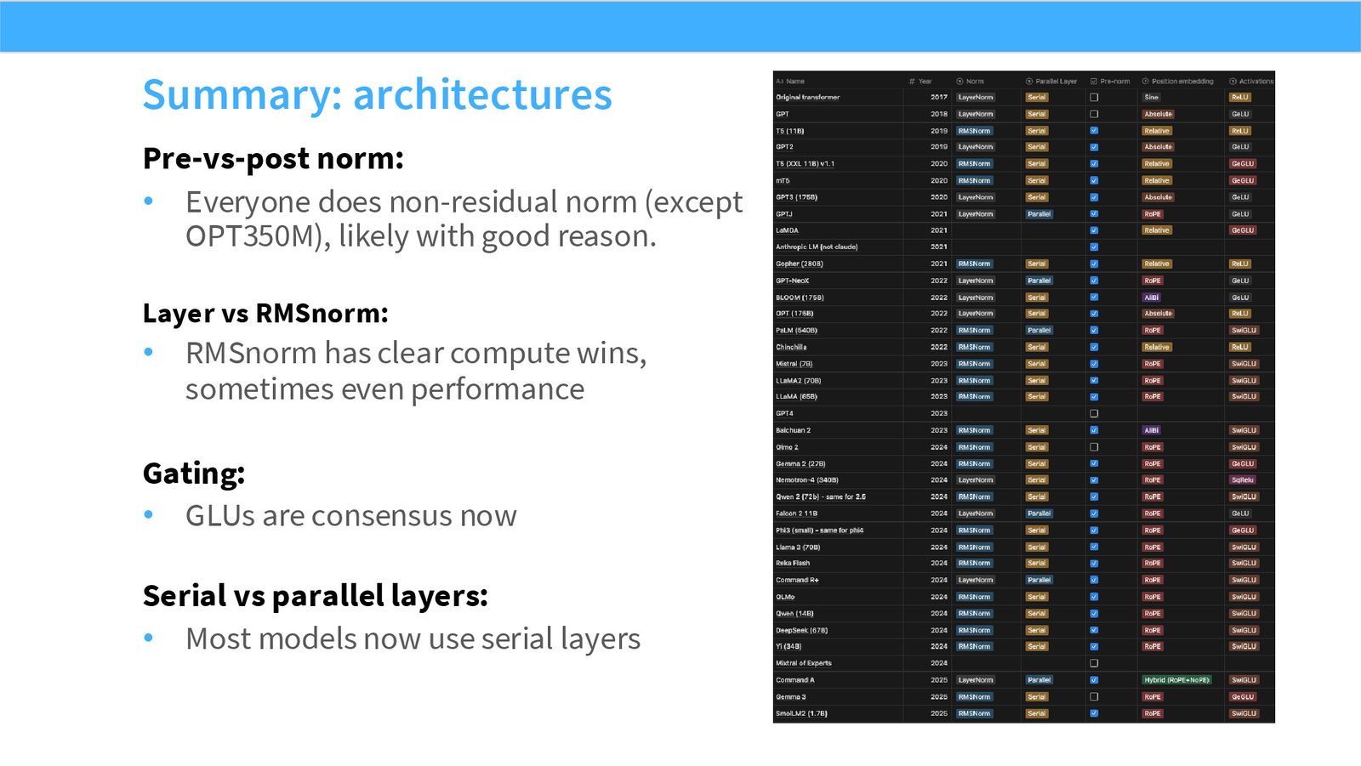The width and height of the screenshot is (1361, 766).
Task: Toggle Pre-norm checkbox for Mixtral of Experts
Action: coord(1094,663)
